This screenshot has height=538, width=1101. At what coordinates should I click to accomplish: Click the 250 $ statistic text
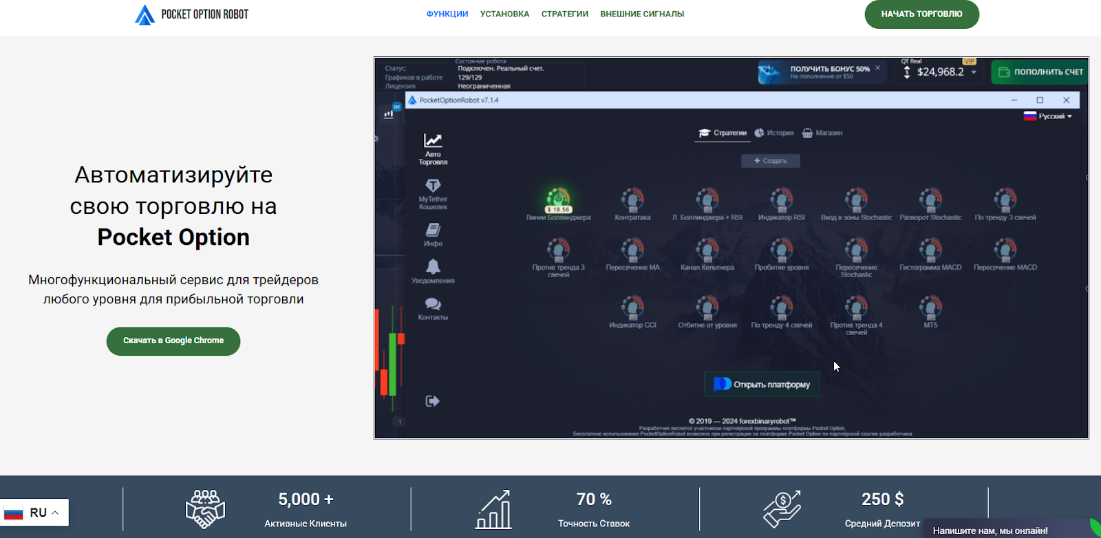tap(882, 499)
